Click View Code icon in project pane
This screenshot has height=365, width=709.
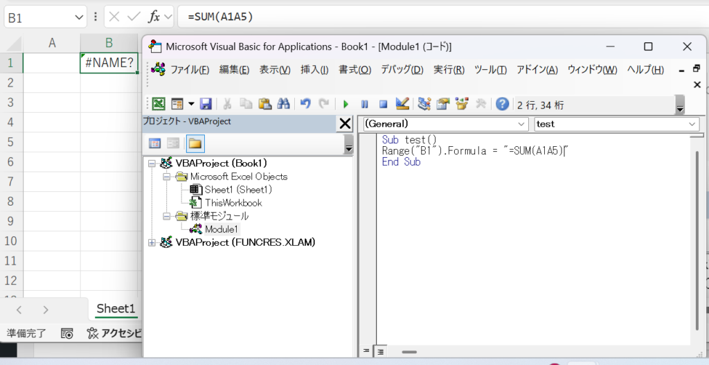[154, 143]
